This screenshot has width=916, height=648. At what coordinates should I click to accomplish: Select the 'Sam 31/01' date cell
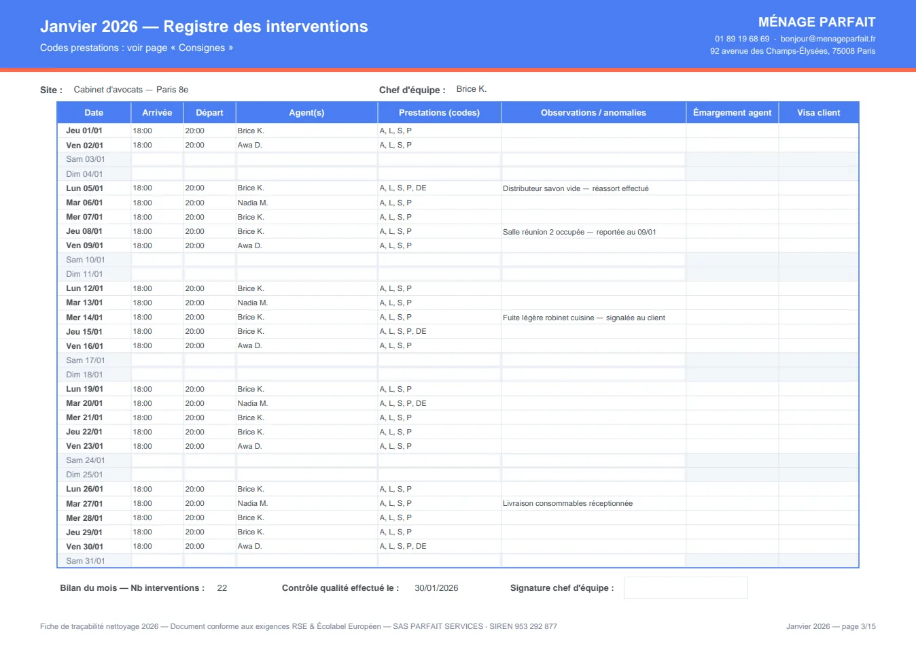(94, 561)
